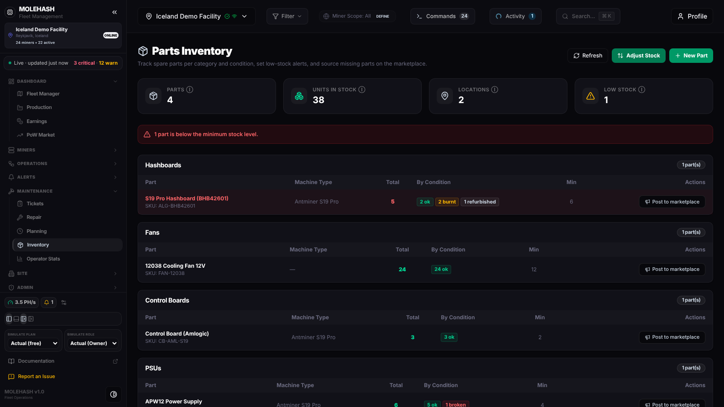The width and height of the screenshot is (724, 407).
Task: Click the info icon next to LOCATIONS
Action: 495,90
